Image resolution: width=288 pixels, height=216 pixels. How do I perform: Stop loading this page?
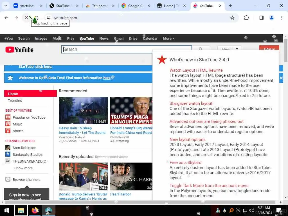tap(26, 18)
